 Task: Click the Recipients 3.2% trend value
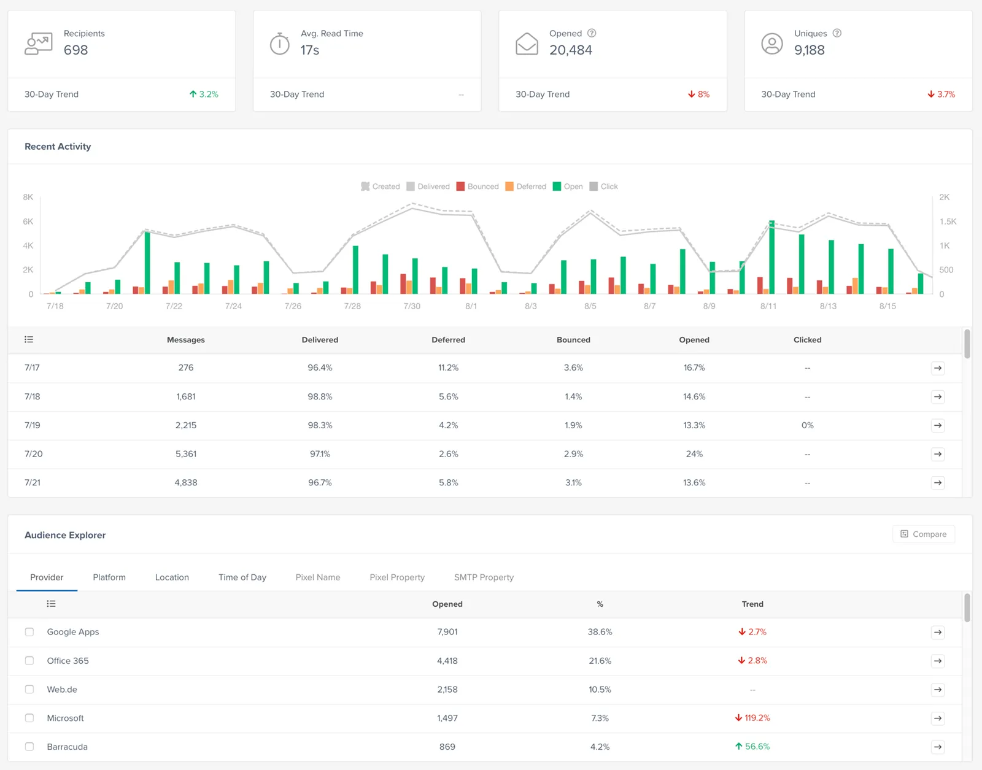pyautogui.click(x=204, y=94)
